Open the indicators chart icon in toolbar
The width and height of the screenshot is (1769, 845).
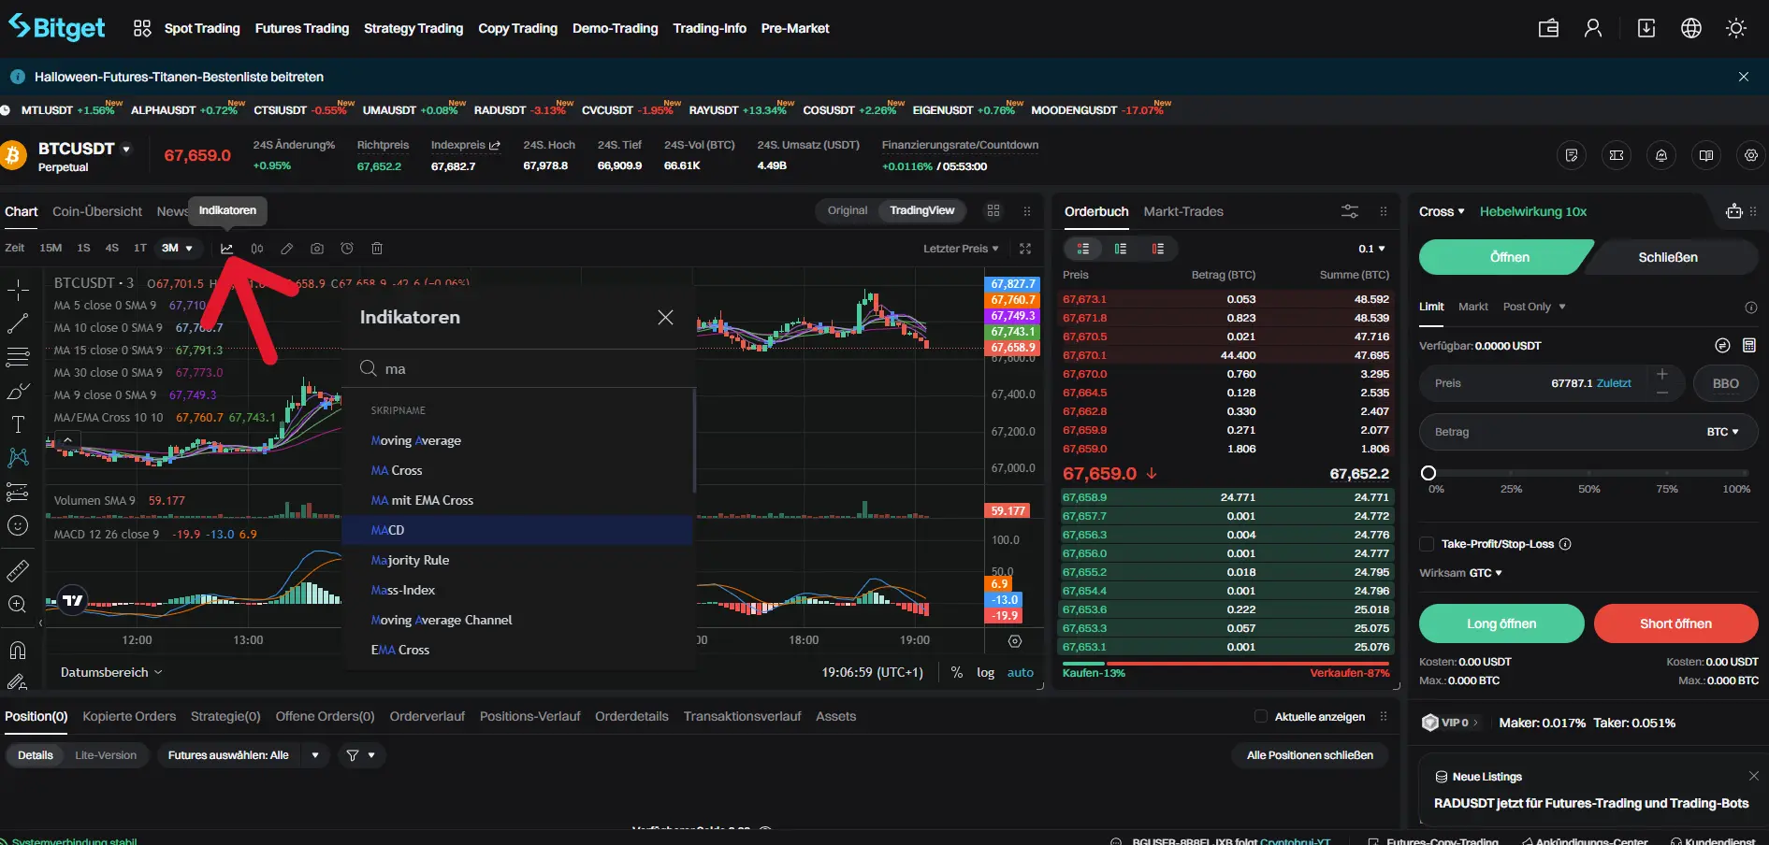point(226,249)
